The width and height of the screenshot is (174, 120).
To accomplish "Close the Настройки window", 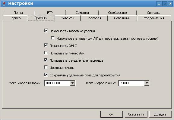I will 170,4.
